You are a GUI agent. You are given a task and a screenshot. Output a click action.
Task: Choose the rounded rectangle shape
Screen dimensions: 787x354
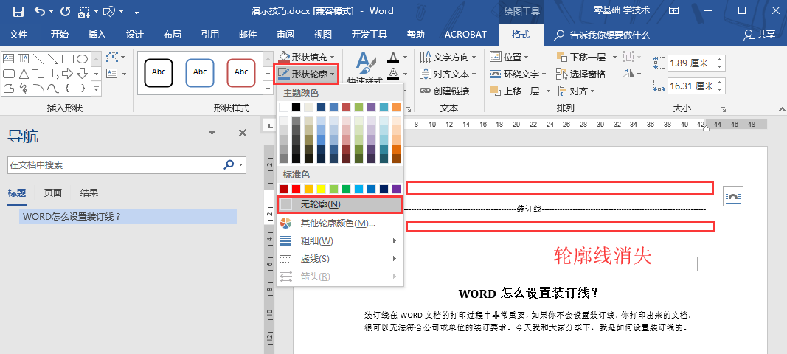(9, 74)
